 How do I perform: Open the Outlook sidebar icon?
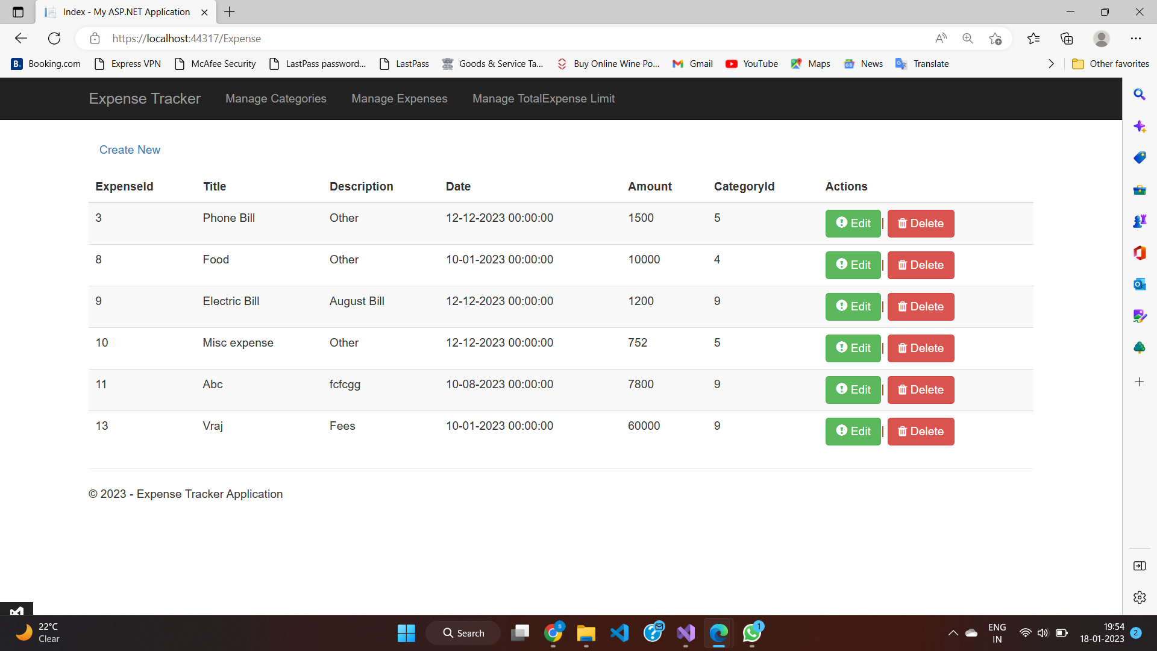coord(1140,284)
